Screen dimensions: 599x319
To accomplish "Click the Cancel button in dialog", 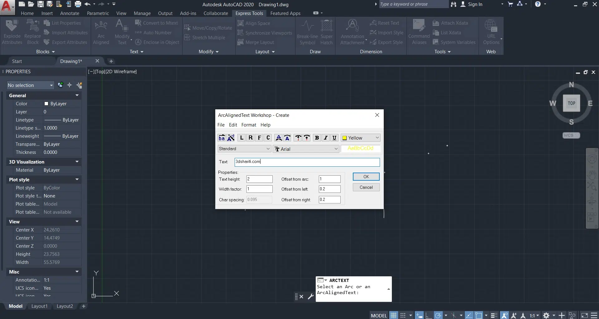I will click(366, 187).
